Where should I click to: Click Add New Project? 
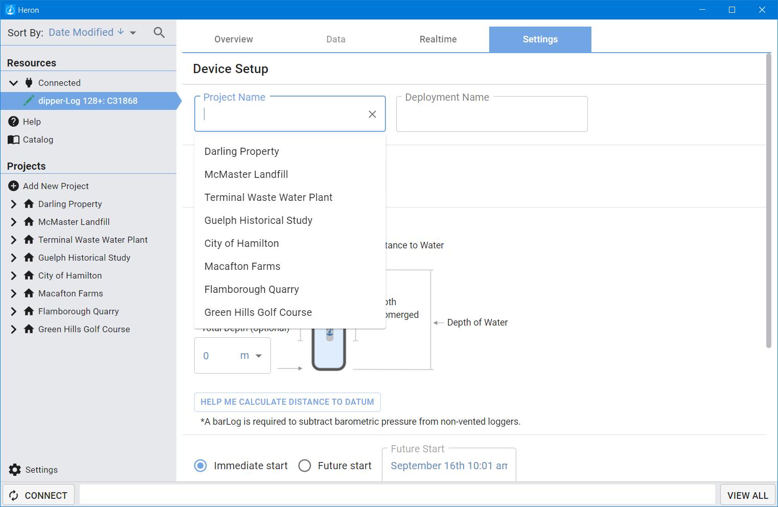coord(56,186)
